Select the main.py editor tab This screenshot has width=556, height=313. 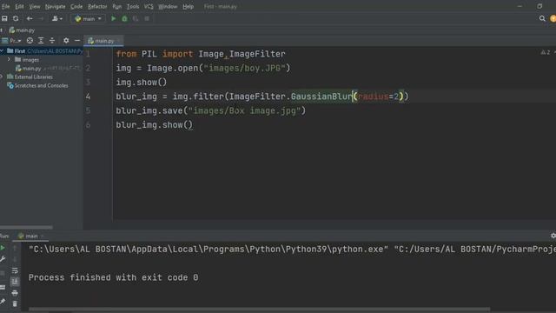[x=103, y=41]
